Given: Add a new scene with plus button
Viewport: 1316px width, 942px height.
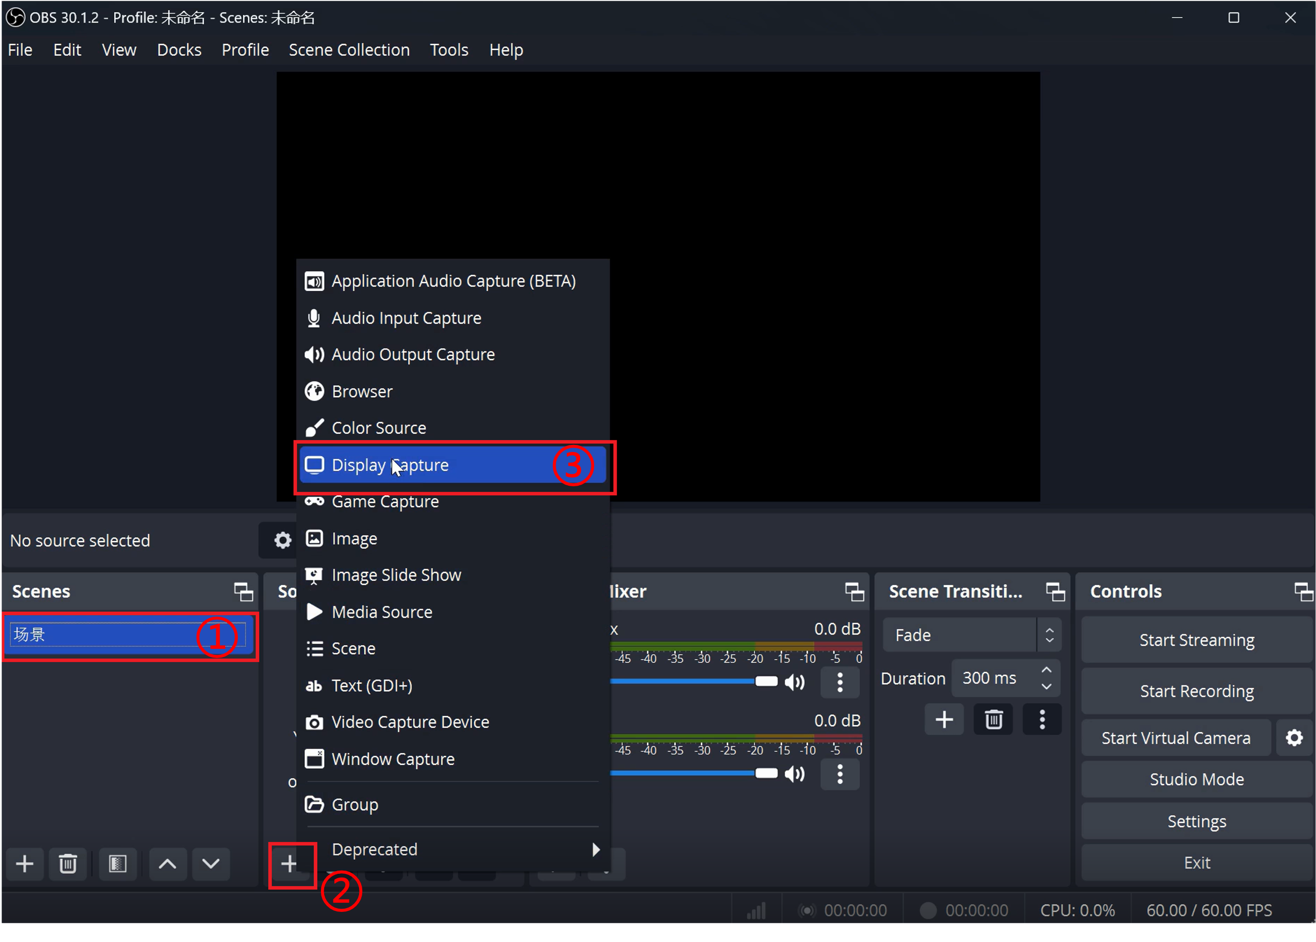Looking at the screenshot, I should (x=24, y=864).
